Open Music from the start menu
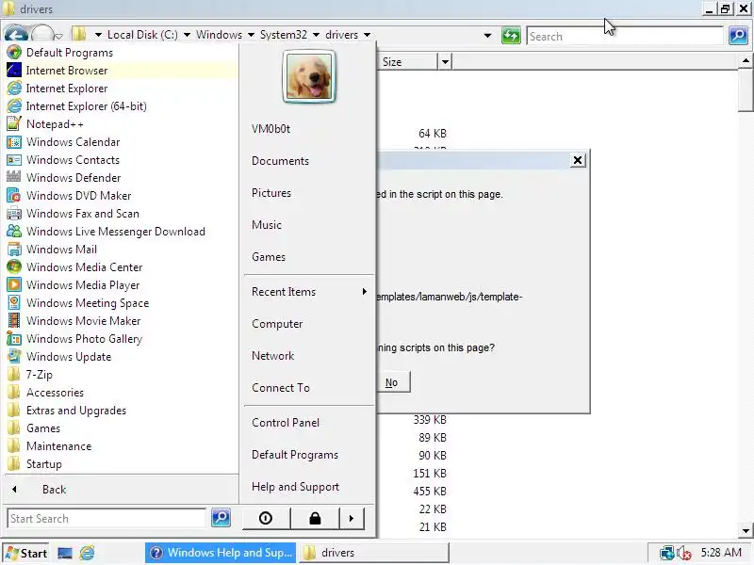This screenshot has height=565, width=754. pyautogui.click(x=267, y=225)
